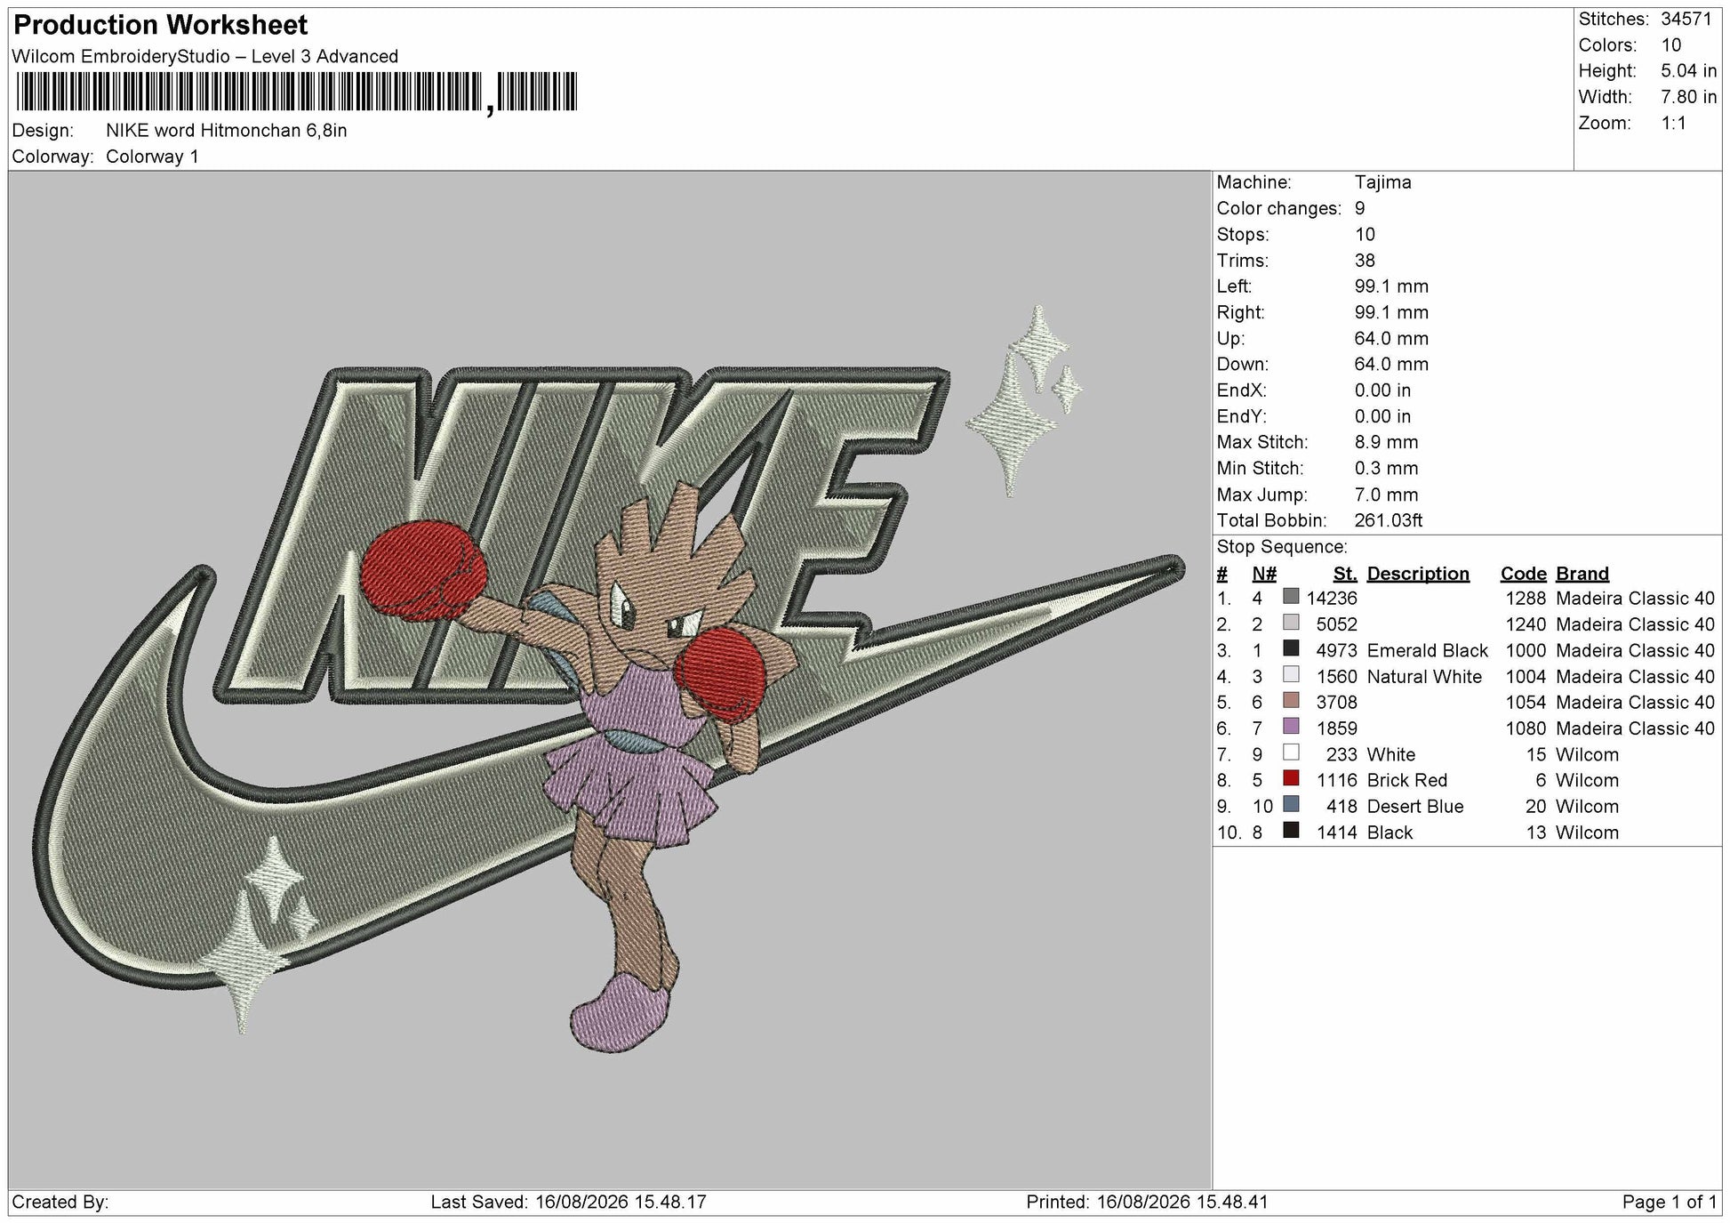1730x1223 pixels.
Task: Click the 'St.' column header
Action: pos(1345,574)
